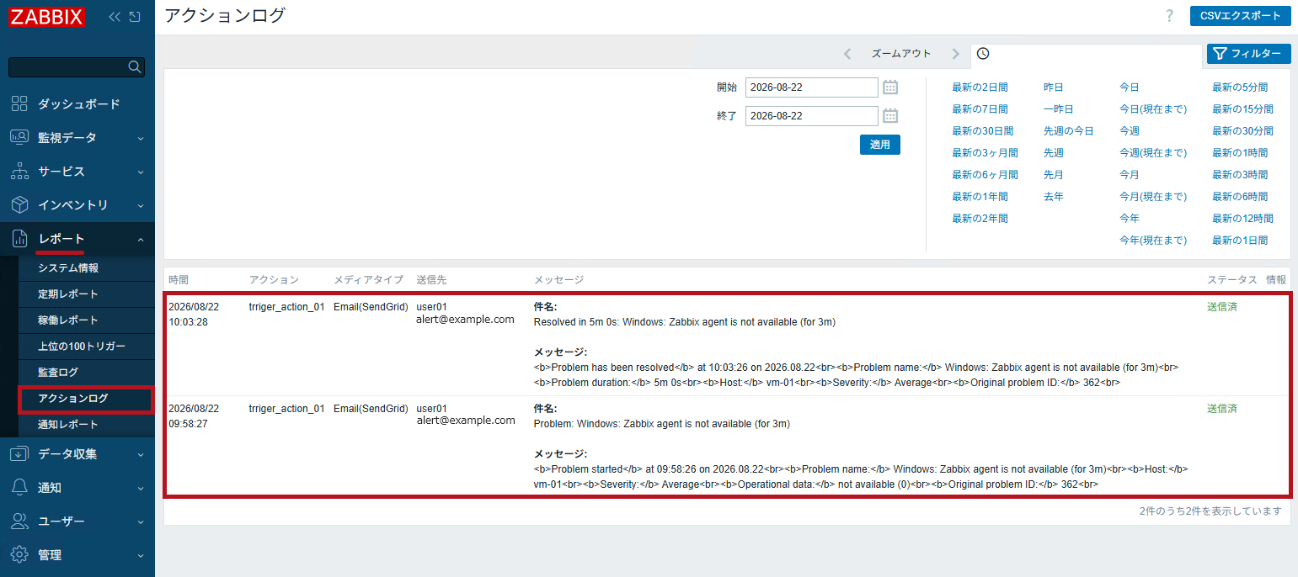
Task: Go to next time period arrow
Action: [x=955, y=54]
